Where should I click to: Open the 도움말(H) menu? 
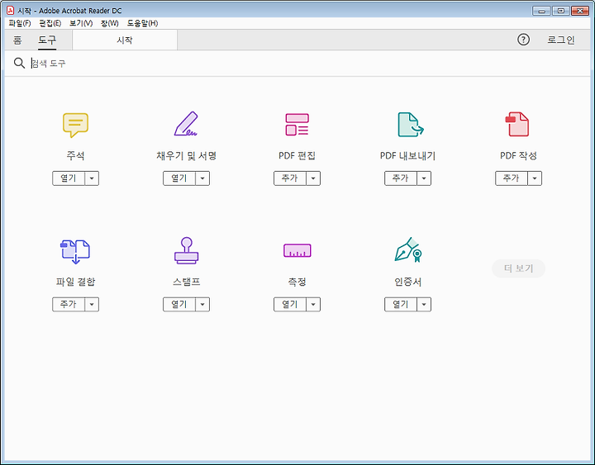[142, 23]
